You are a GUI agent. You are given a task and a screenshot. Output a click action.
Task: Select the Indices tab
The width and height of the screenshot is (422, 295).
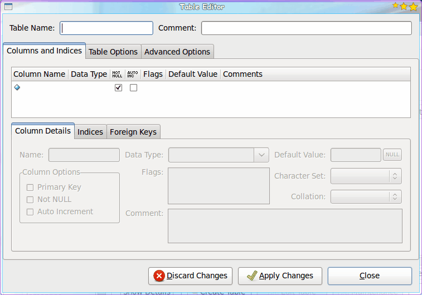(90, 132)
